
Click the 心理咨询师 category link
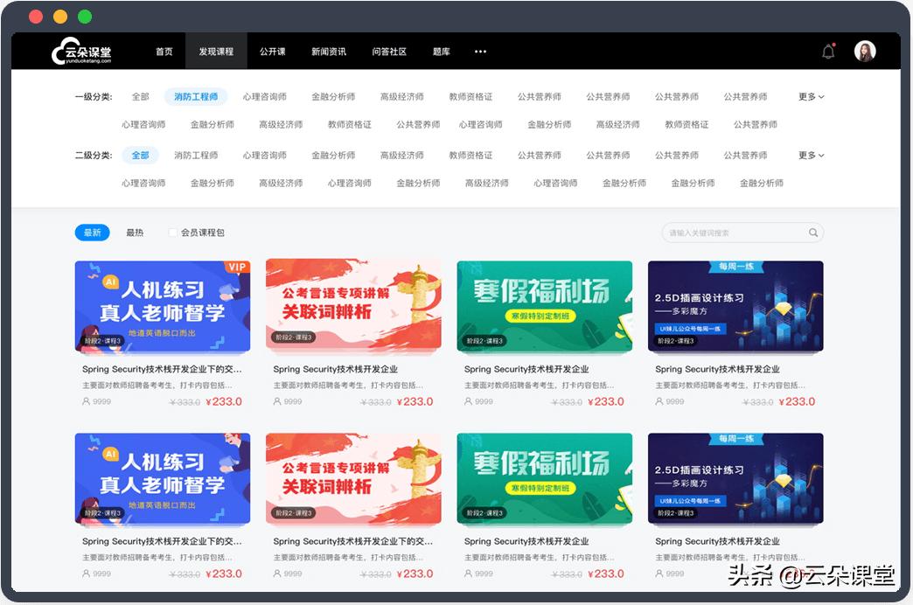(x=266, y=96)
